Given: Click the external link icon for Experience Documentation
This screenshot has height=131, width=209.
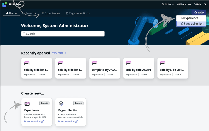Looking at the screenshot, I should pos(42,121).
